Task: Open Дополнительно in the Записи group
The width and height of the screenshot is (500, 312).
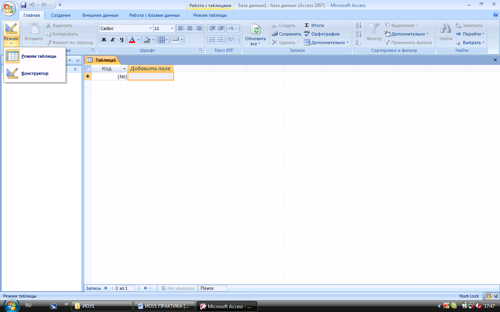Action: (326, 43)
